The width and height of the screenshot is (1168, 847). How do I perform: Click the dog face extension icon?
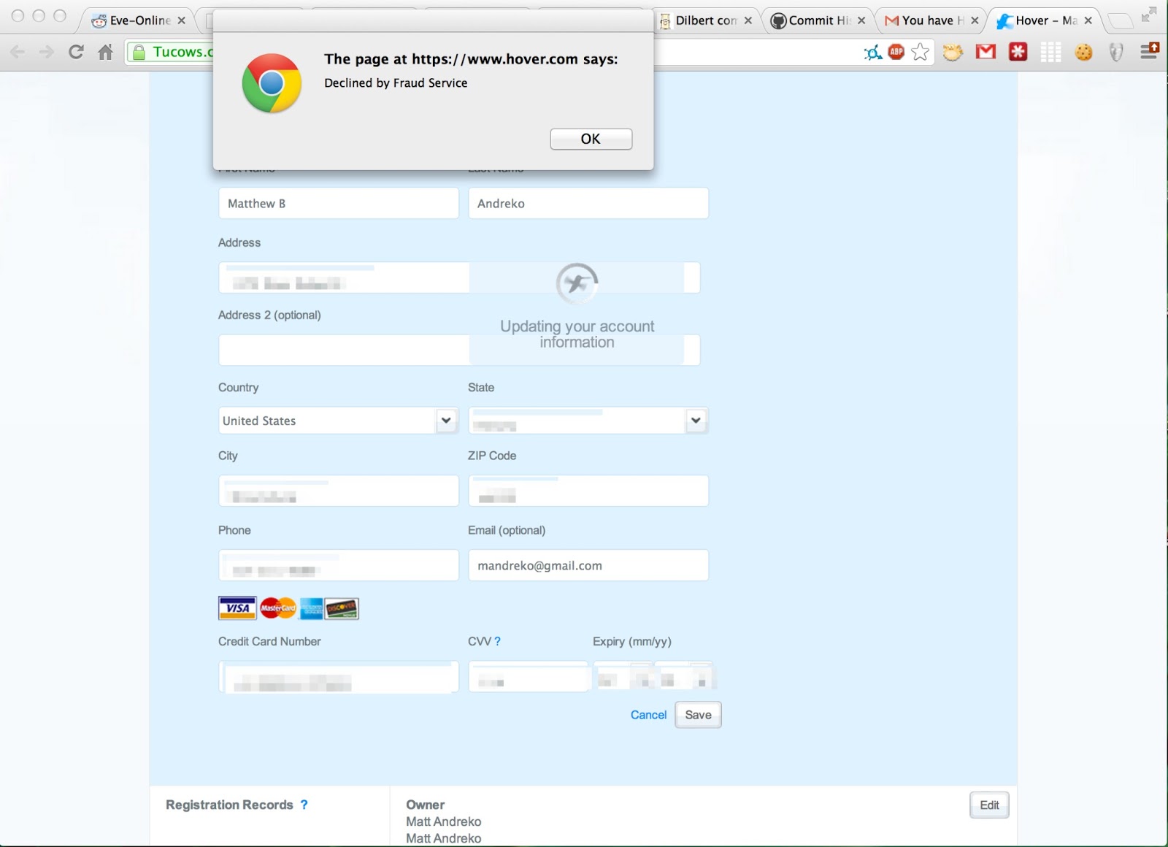pyautogui.click(x=953, y=52)
